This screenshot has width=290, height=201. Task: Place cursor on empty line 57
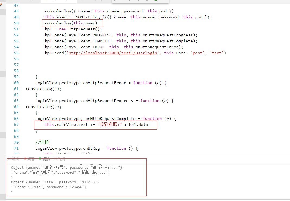point(109,65)
